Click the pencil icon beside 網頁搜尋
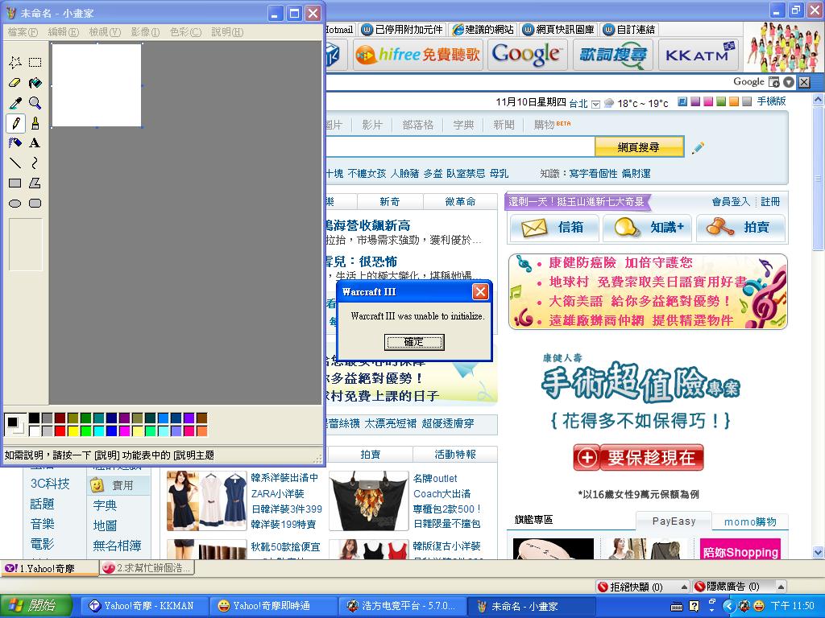Viewport: 825px width, 618px height. 699,148
